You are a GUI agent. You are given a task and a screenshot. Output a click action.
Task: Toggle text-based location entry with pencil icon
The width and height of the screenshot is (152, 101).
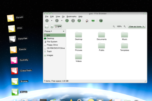47,26
